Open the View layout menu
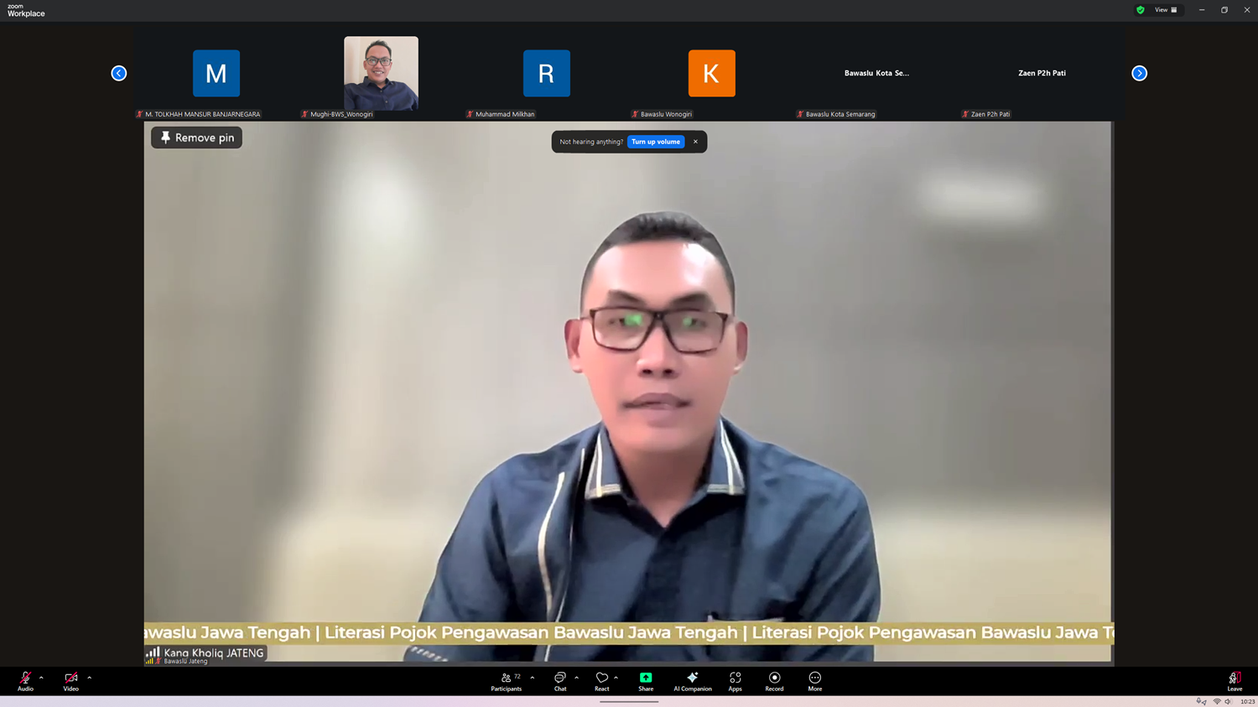Viewport: 1258px width, 707px height. 1166,10
